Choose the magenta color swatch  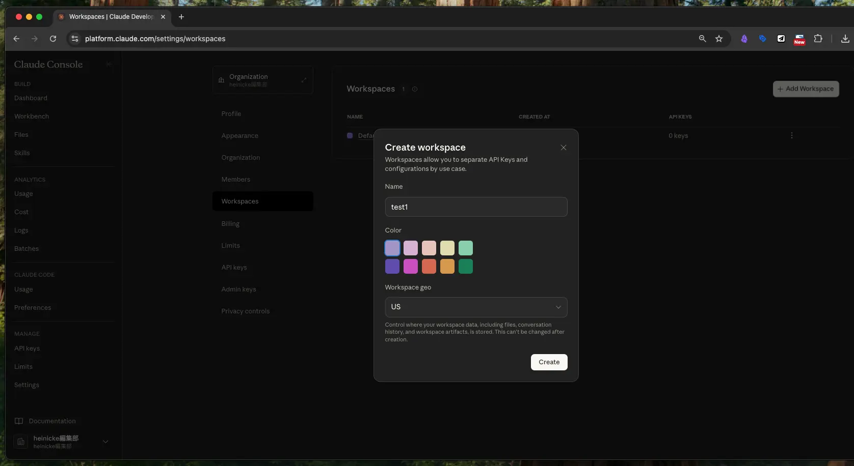click(x=410, y=267)
